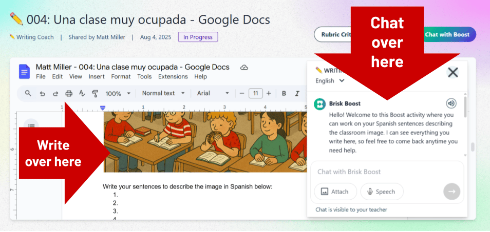490x232 pixels.
Task: Click the In Progress status badge
Action: tap(198, 37)
